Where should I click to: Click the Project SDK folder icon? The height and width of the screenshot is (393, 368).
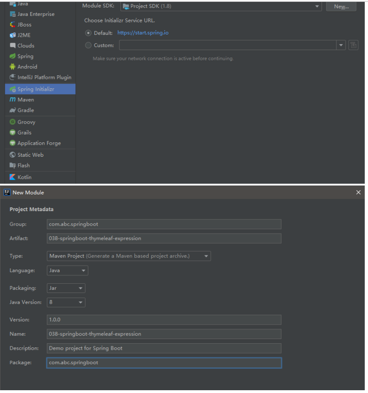point(126,6)
